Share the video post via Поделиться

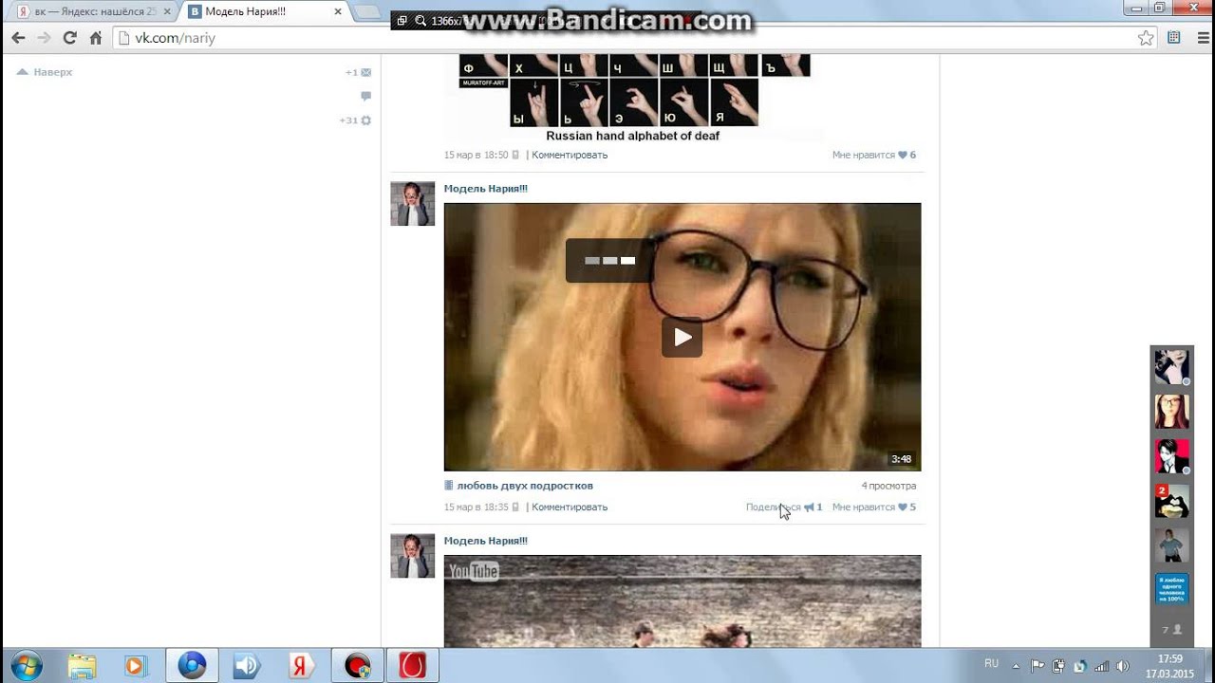coord(784,507)
